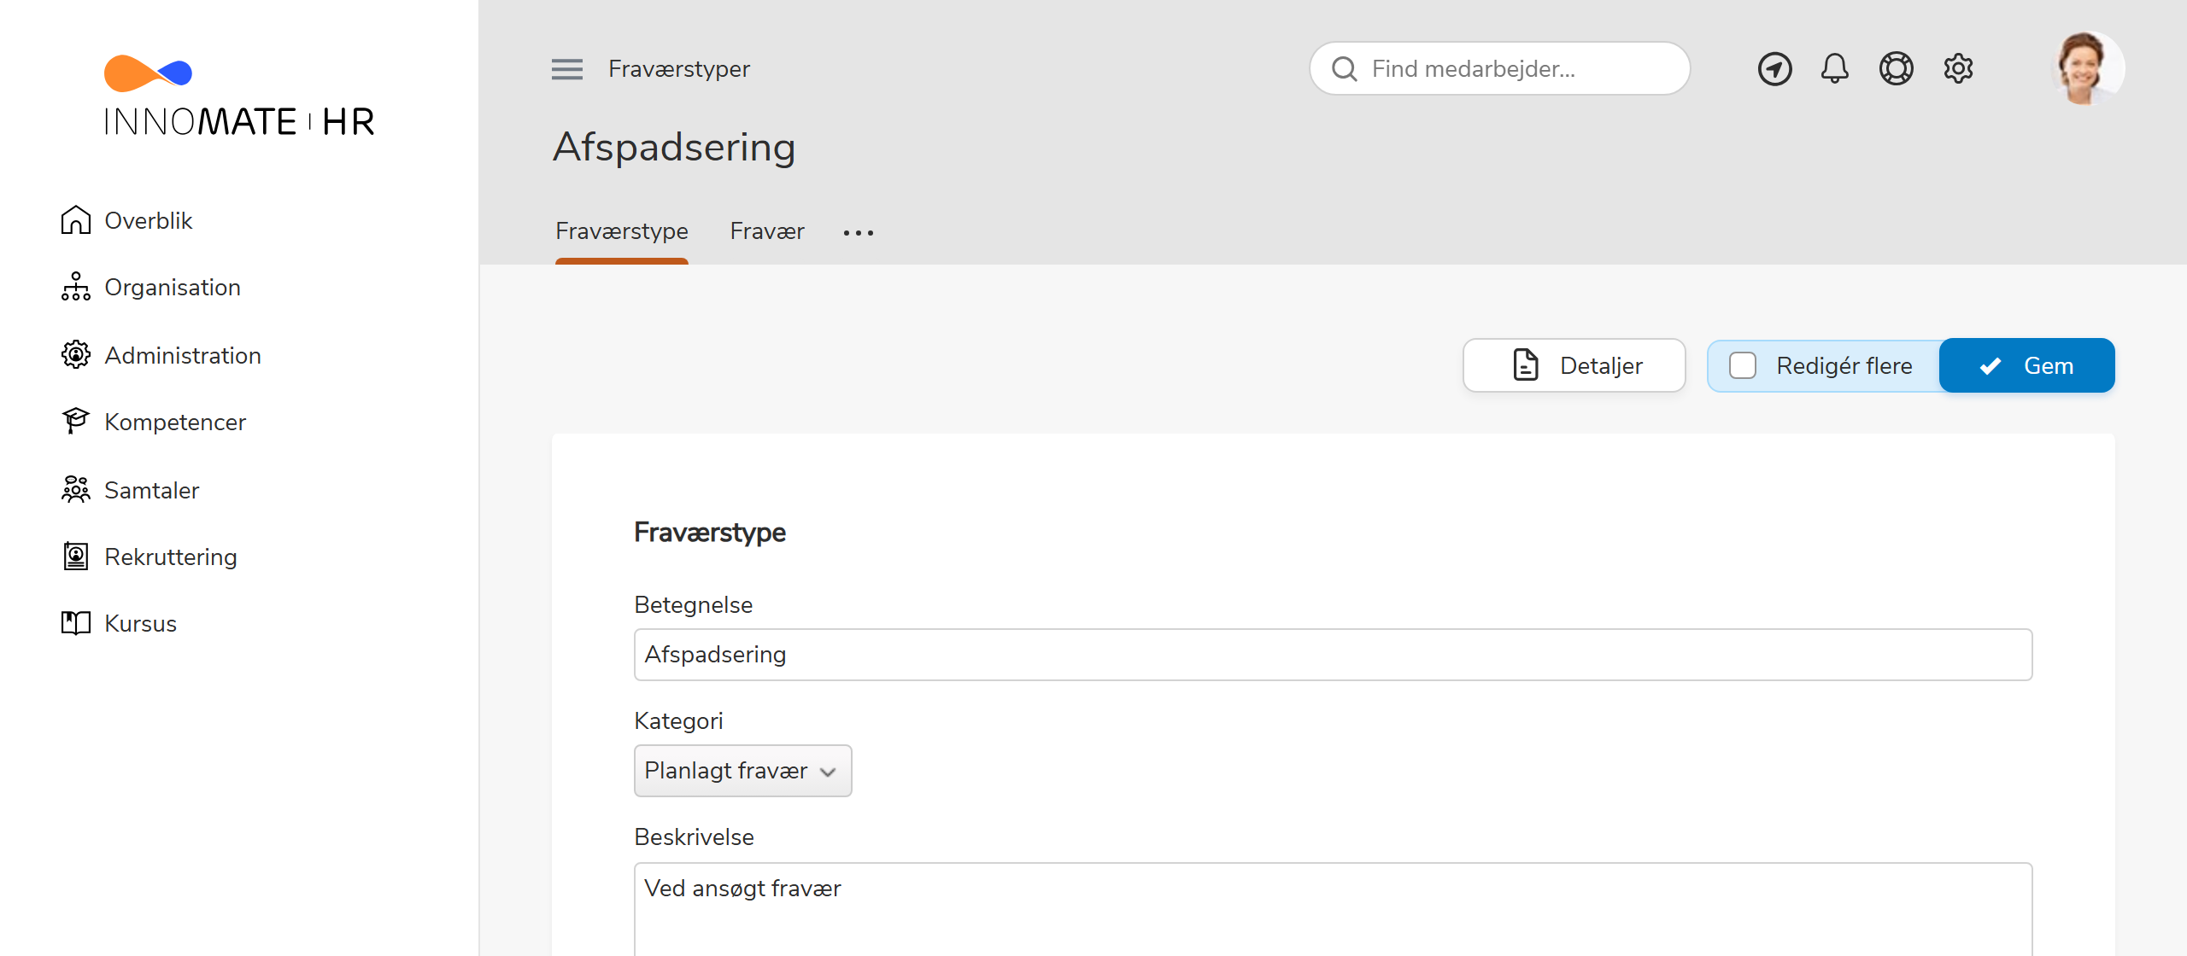2187x956 pixels.
Task: Click the search magnifier icon
Action: [1345, 69]
